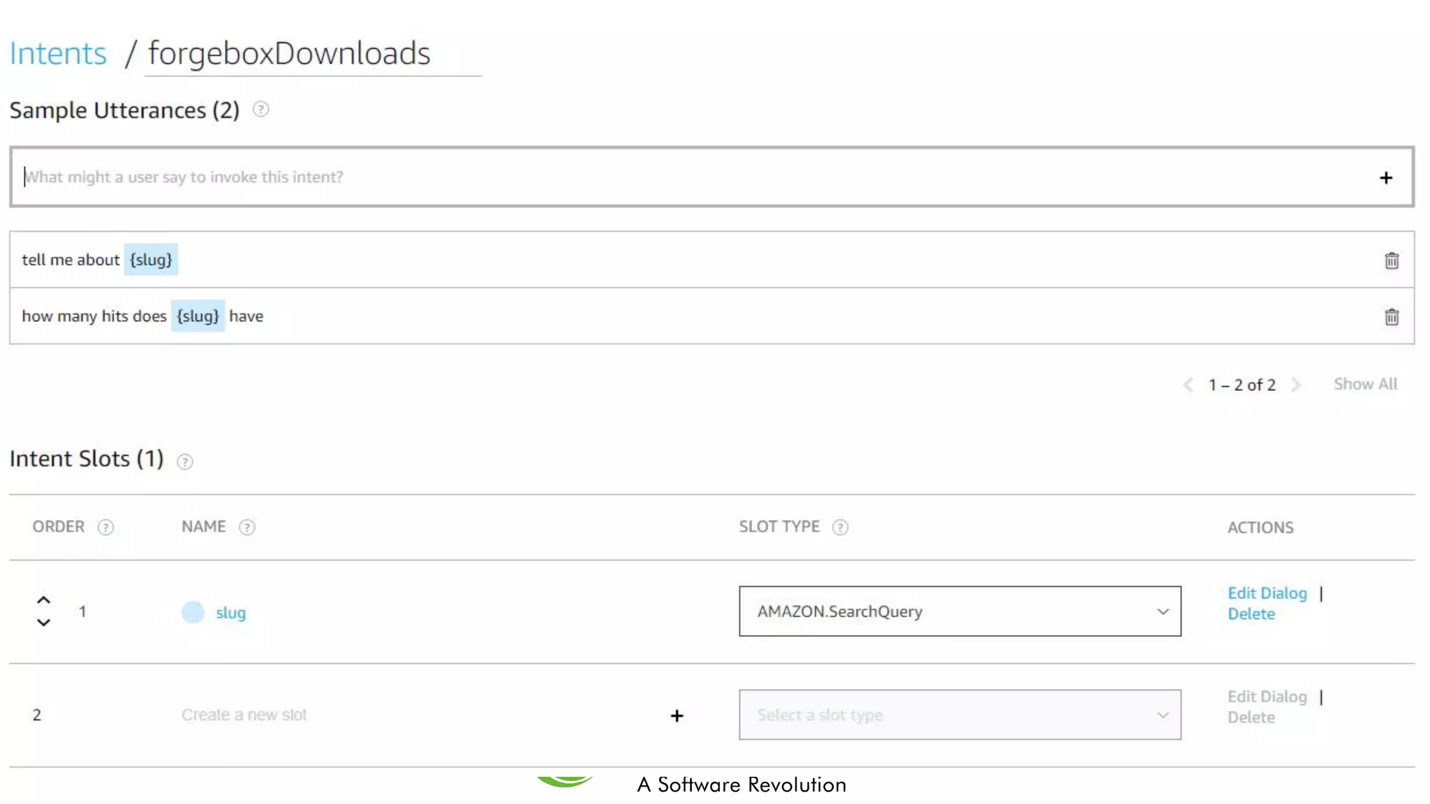Navigate to Intents breadcrumb link
Image resolution: width=1430 pixels, height=804 pixels.
click(x=58, y=54)
